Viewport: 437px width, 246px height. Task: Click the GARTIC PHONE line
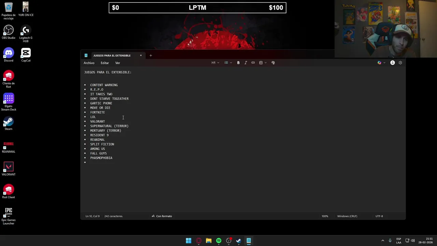tap(101, 103)
